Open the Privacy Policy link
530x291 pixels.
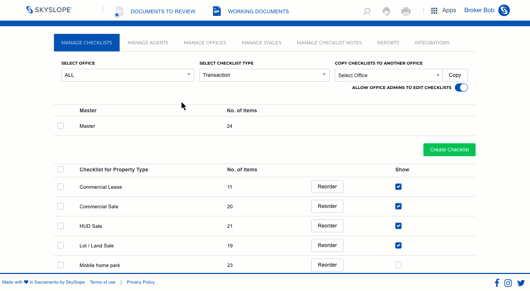pos(141,282)
